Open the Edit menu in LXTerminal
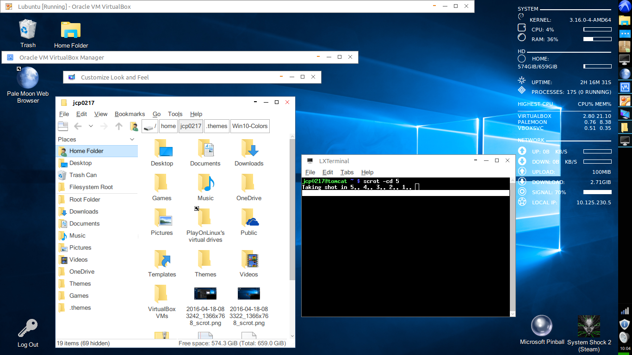The image size is (632, 355). 328,172
